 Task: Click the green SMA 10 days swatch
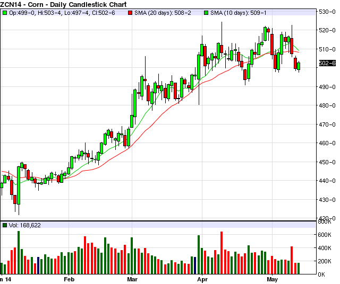point(206,13)
